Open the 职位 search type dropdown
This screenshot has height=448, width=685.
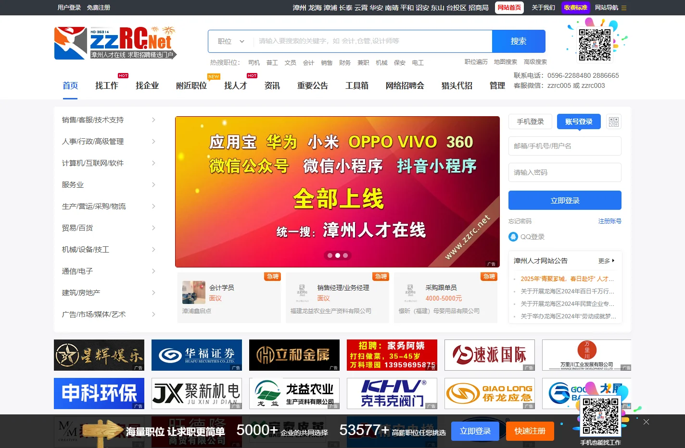(x=231, y=41)
